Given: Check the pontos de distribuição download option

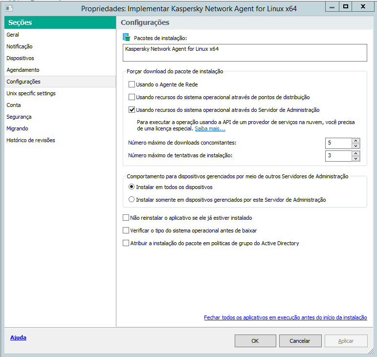Looking at the screenshot, I should click(132, 97).
